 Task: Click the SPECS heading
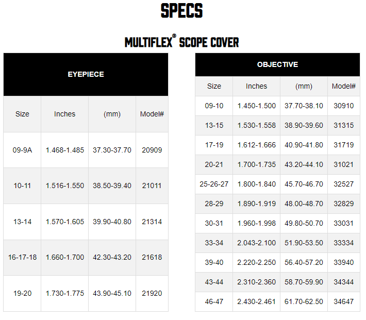tap(182, 10)
